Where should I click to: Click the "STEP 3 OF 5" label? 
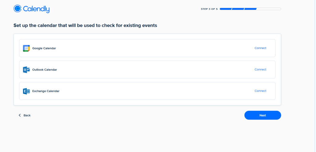tap(209, 9)
